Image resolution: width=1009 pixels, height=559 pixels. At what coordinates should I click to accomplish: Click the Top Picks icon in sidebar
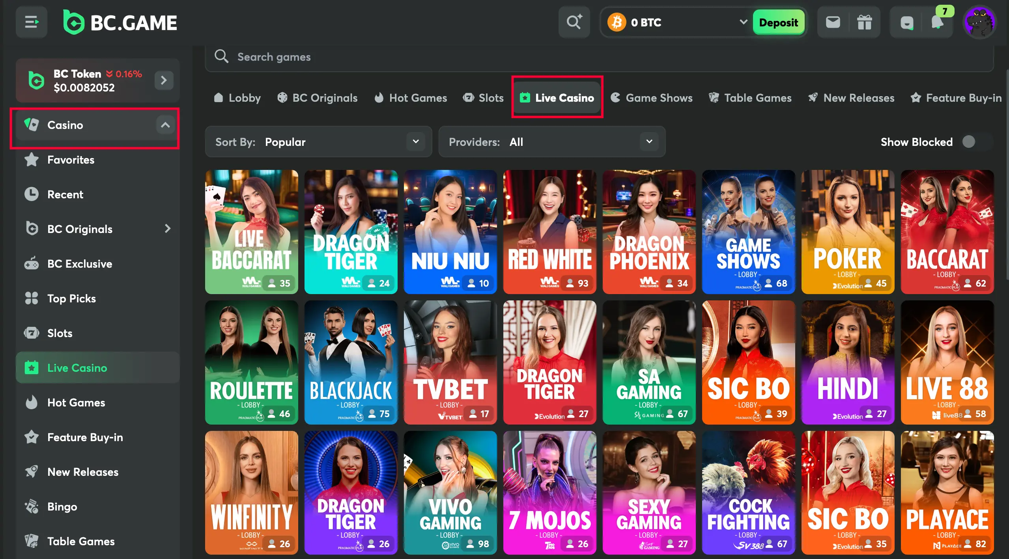pos(32,298)
